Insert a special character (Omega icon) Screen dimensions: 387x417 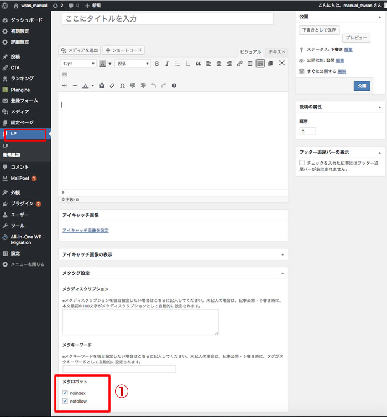pyautogui.click(x=122, y=86)
